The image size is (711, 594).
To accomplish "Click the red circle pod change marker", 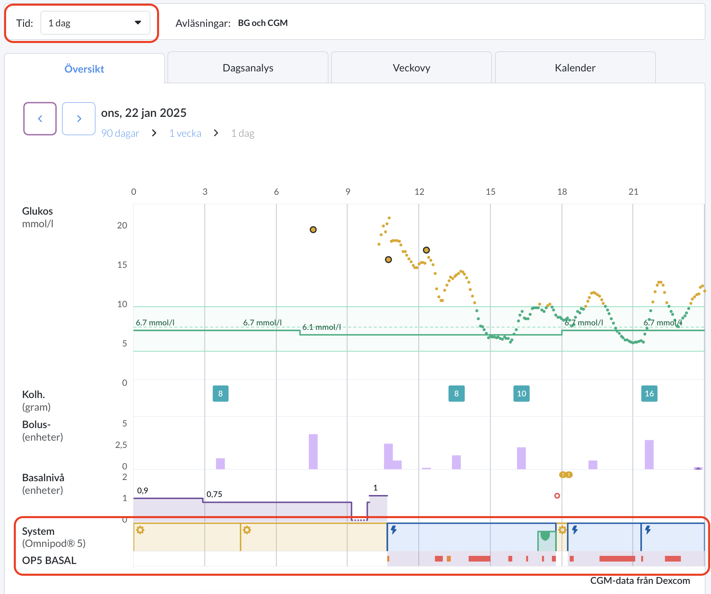I will click(x=557, y=496).
